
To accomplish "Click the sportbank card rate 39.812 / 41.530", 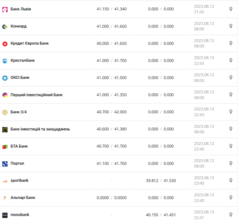I will click(161, 180).
